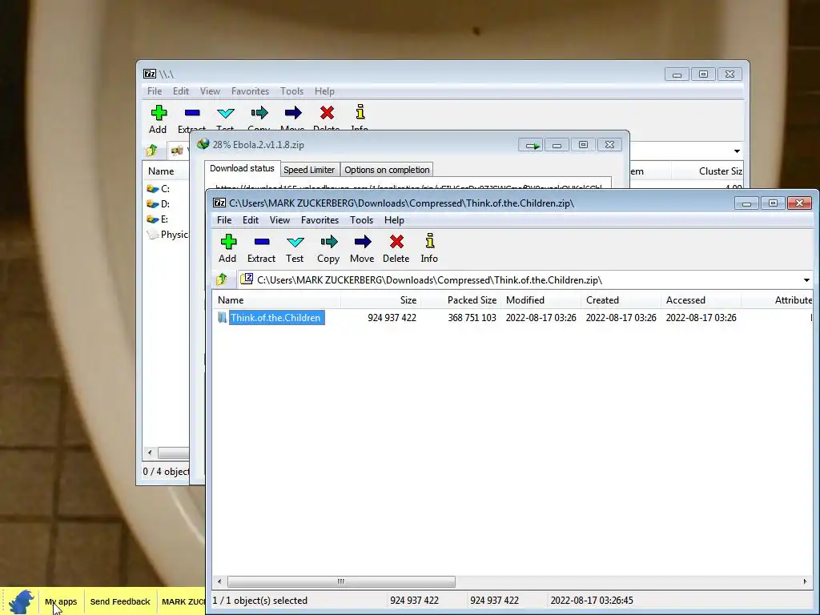Sort by the Packed Size column header
820x615 pixels.
[x=460, y=300]
